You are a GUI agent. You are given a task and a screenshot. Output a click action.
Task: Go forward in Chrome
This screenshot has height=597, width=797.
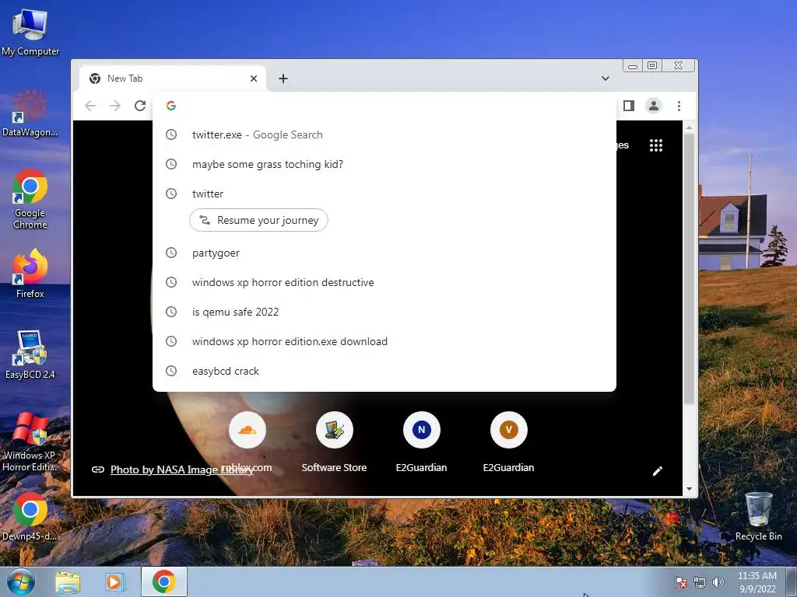tap(115, 106)
